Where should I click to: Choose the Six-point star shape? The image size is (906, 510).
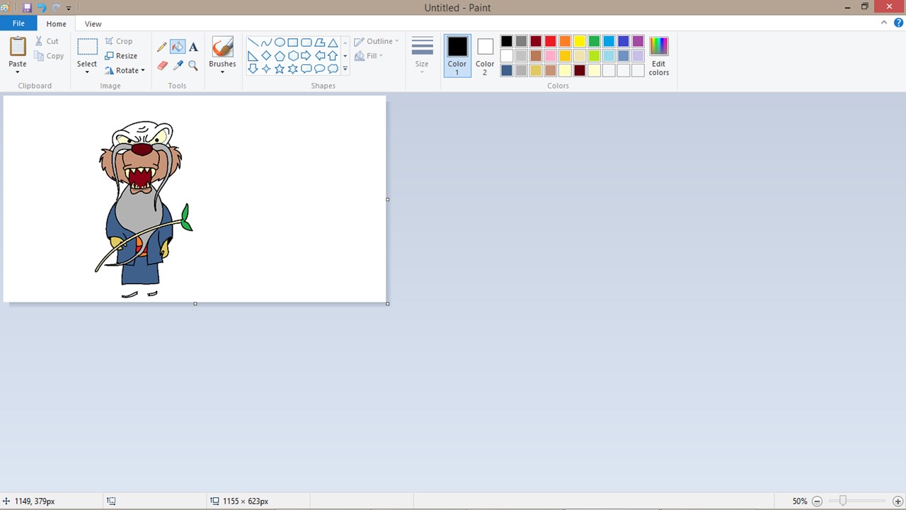(292, 69)
